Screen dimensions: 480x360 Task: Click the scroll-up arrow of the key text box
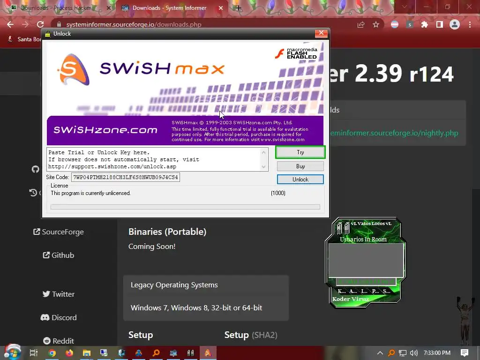pos(263,152)
